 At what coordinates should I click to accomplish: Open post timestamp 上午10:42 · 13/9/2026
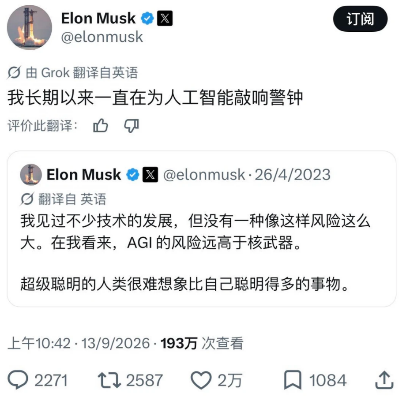79,343
